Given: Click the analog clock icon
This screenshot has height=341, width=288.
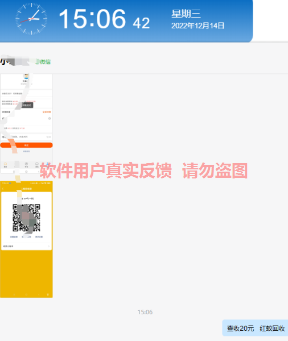Looking at the screenshot, I should point(31,19).
